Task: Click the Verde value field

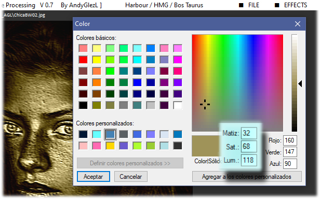Action: pyautogui.click(x=290, y=152)
